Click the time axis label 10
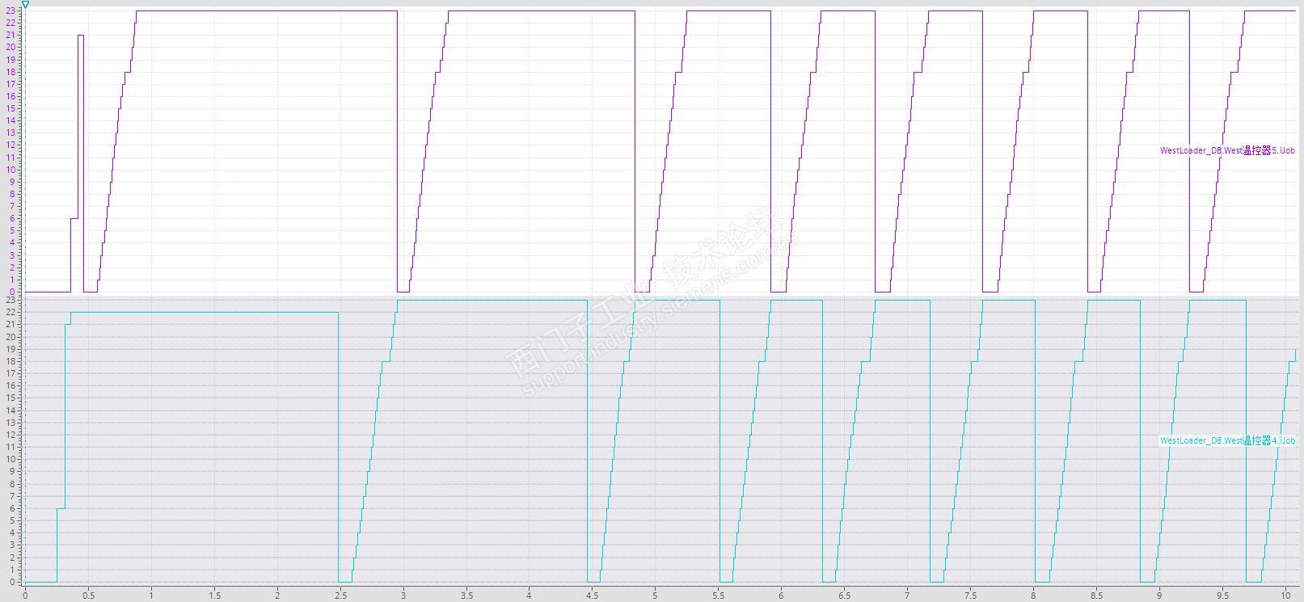1304x602 pixels. (x=1285, y=596)
